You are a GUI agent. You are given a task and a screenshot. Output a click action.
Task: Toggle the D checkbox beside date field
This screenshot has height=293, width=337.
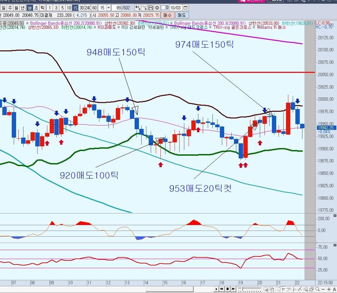163,7
